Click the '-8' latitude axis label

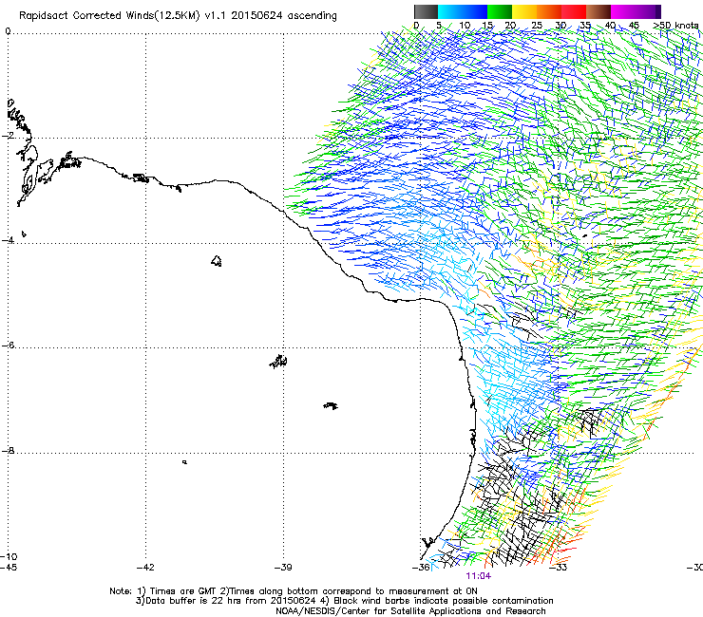[8, 451]
